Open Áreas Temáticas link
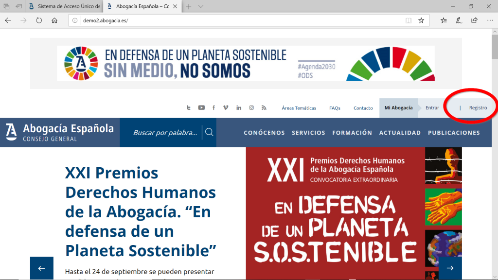 coord(299,108)
